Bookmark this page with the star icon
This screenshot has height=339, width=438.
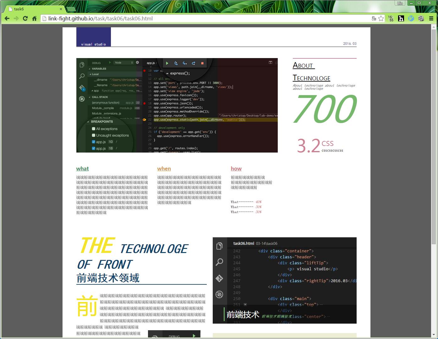(381, 19)
